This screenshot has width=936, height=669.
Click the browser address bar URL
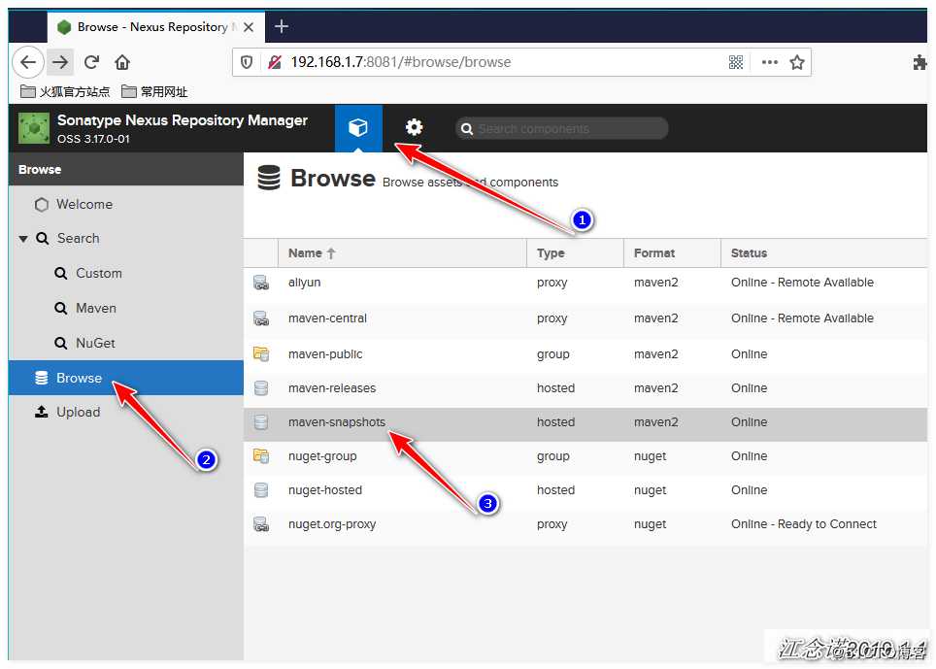tap(401, 62)
